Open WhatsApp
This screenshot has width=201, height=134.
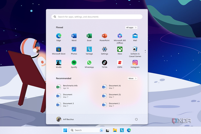[89, 64]
